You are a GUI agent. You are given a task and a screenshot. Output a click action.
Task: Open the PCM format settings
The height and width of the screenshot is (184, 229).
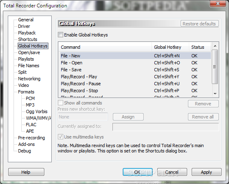(30, 98)
